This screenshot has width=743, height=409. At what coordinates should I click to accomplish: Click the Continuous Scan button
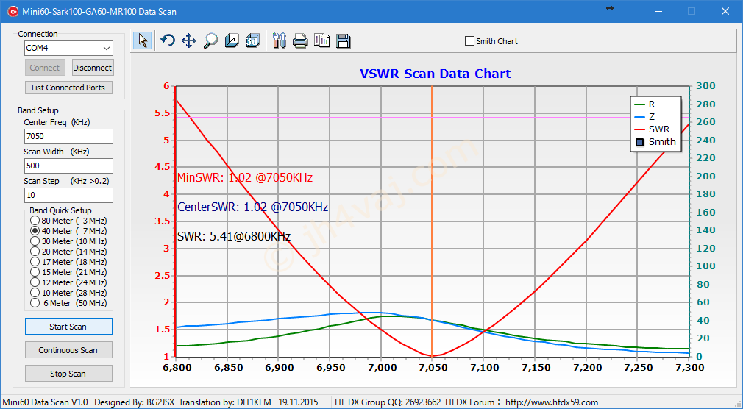pos(68,350)
